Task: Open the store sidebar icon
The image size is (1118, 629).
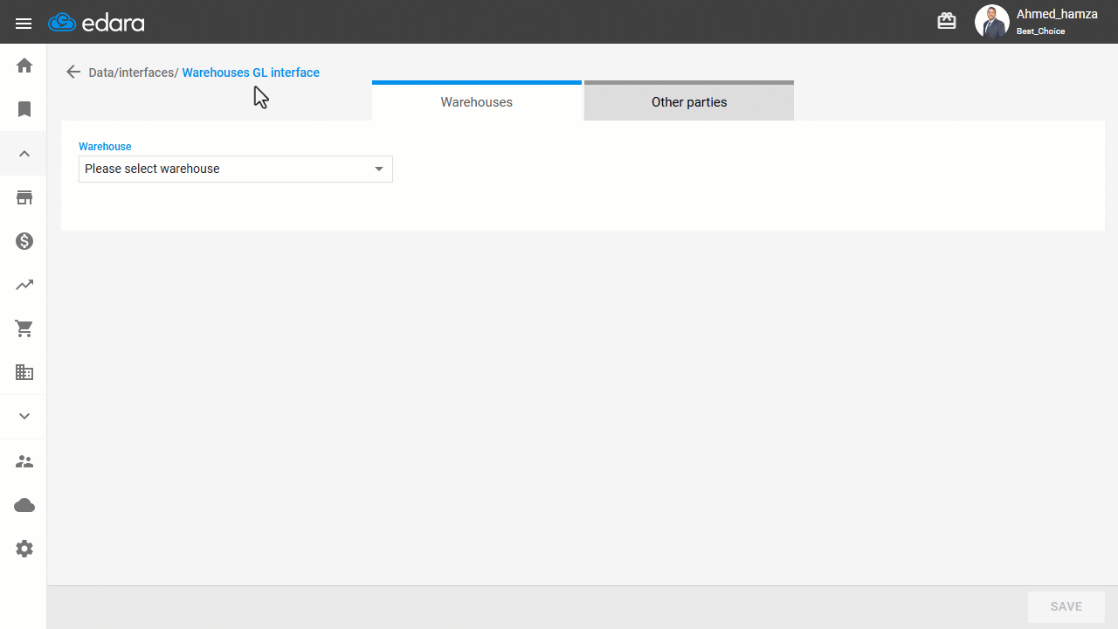Action: (x=24, y=197)
